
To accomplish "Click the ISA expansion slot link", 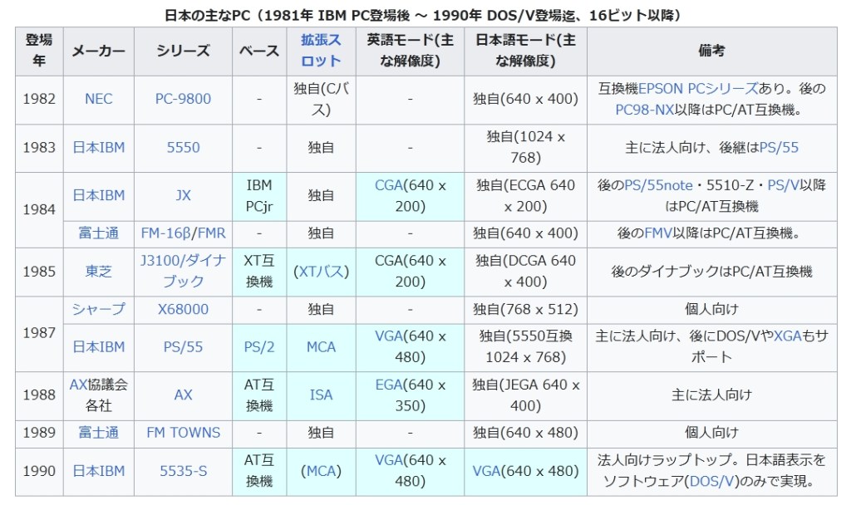I will click(x=321, y=395).
